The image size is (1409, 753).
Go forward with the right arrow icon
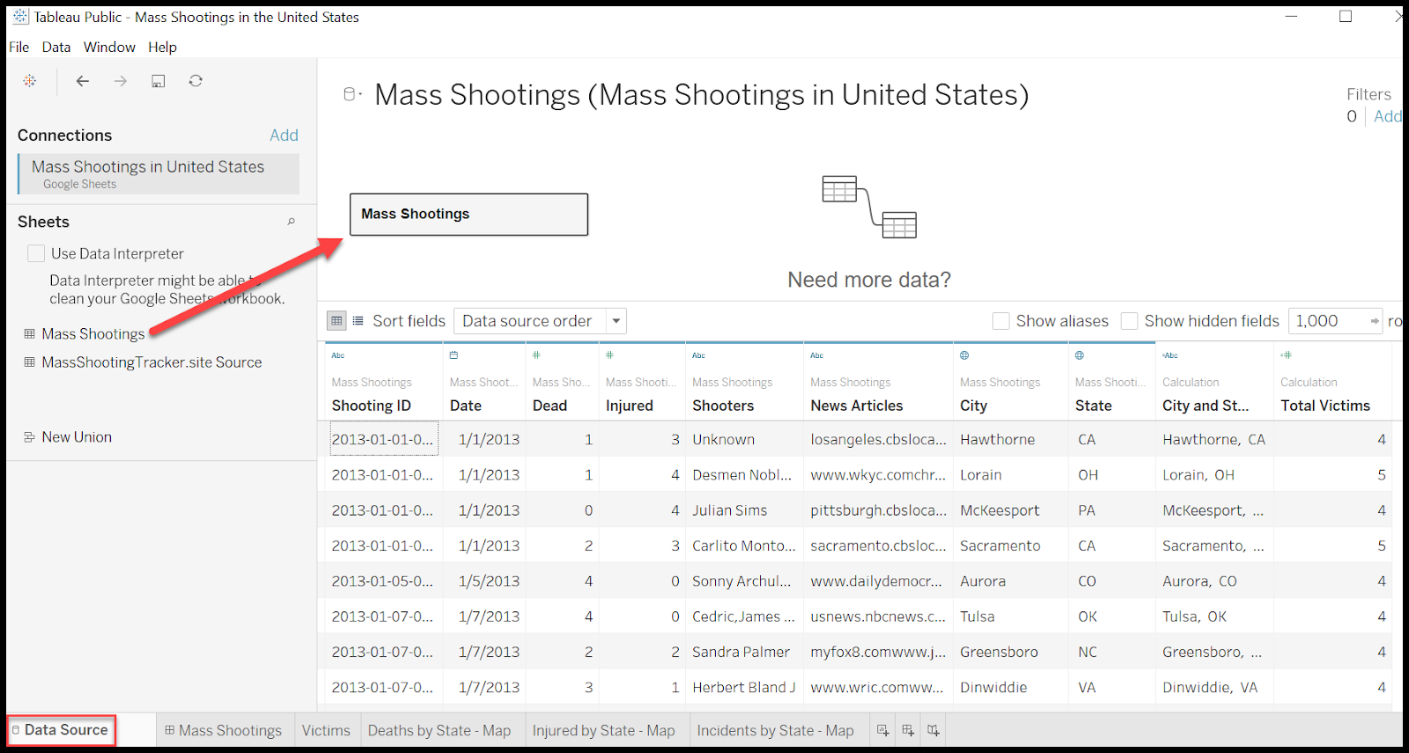pos(121,81)
